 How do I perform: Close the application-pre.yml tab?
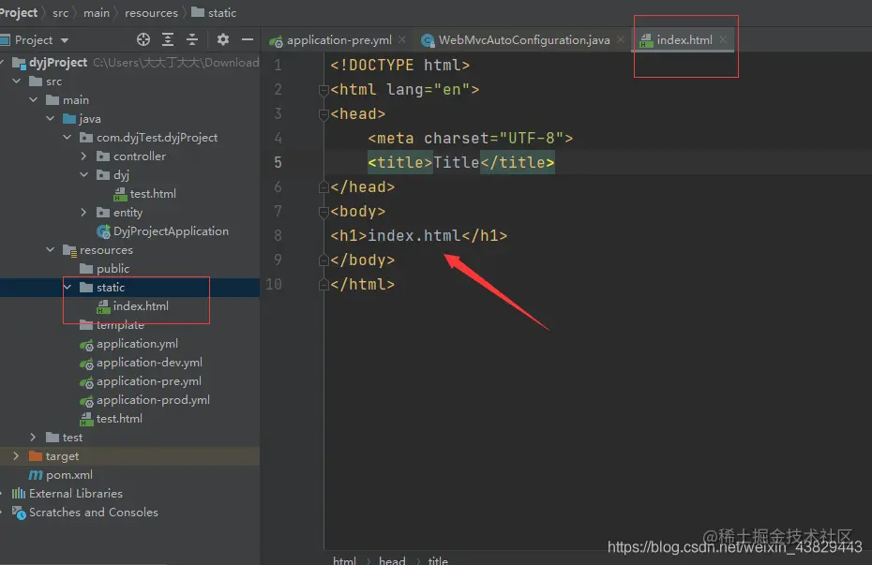(x=402, y=39)
